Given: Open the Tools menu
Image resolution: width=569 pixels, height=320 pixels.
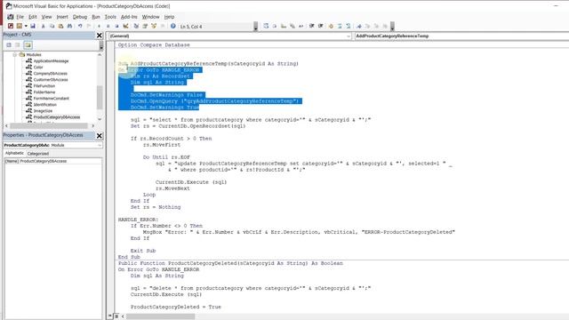Looking at the screenshot, I should coord(110,17).
